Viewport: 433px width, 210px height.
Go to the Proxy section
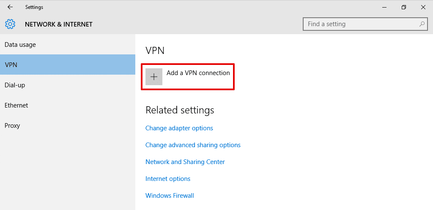[12, 126]
